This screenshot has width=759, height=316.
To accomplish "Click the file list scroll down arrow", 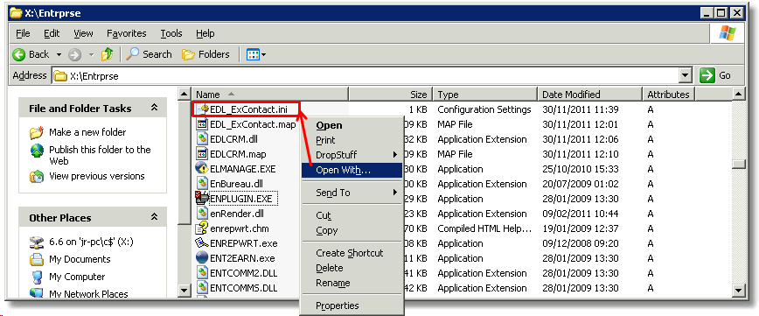I will click(738, 290).
